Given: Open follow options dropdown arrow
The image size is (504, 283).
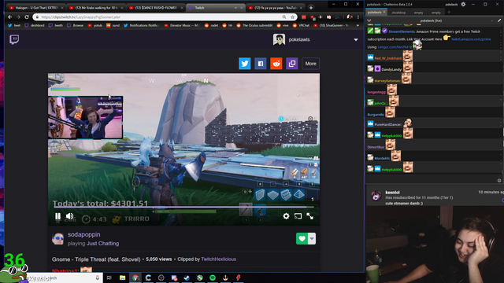Looking at the screenshot, I should coord(312,238).
